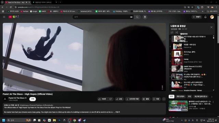Viewport: 219px width, 123px height.
Task: Click the Panic! At The Disco channel name
Action: click(16, 98)
